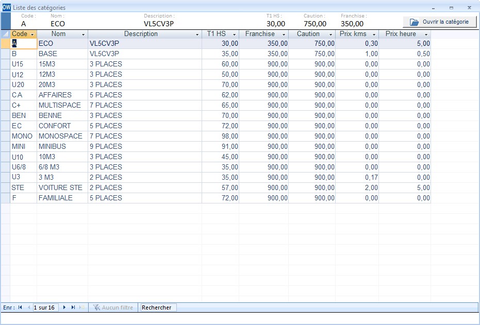Image resolution: width=480 pixels, height=325 pixels.
Task: Select the code cell 'U15'
Action: coord(24,64)
